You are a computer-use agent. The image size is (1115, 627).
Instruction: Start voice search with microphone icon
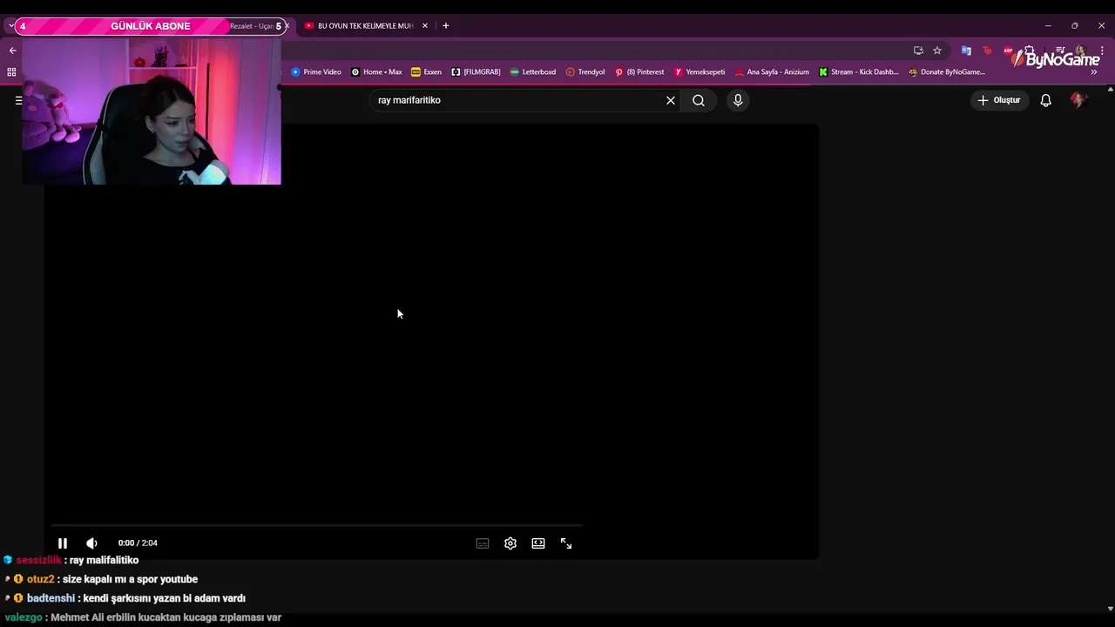point(738,100)
